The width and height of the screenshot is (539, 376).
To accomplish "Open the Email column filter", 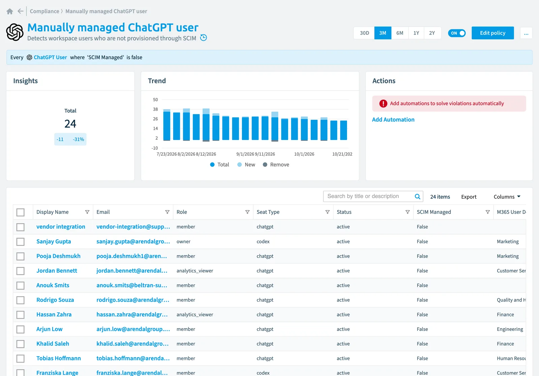I will point(167,212).
